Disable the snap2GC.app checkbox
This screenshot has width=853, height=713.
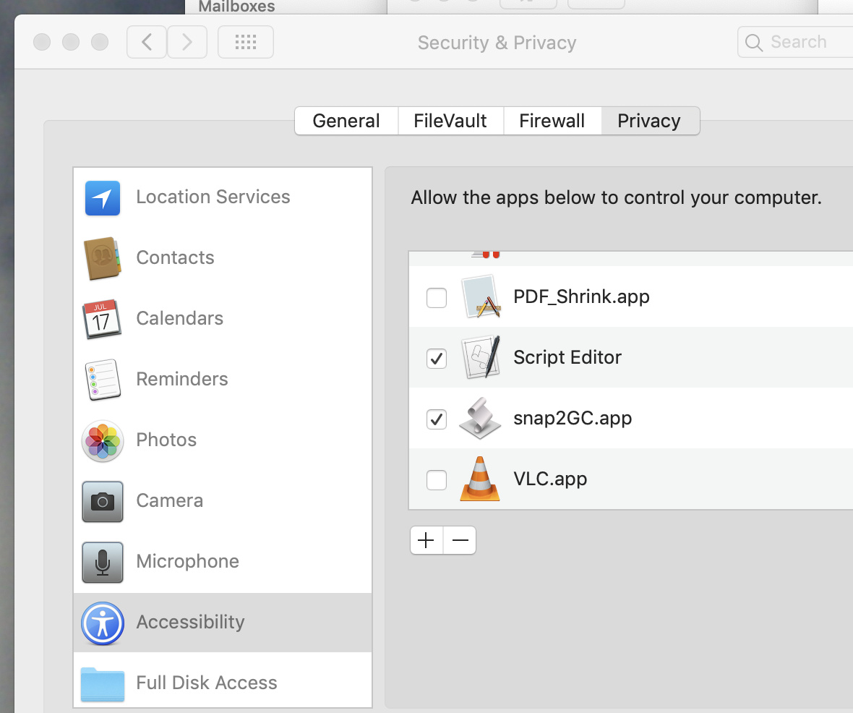tap(437, 419)
